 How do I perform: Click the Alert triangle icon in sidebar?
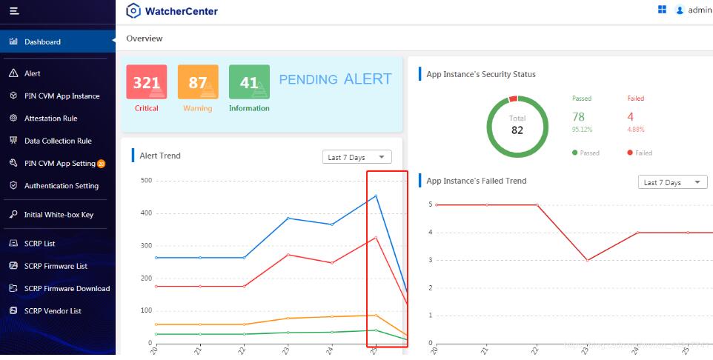pyautogui.click(x=13, y=73)
